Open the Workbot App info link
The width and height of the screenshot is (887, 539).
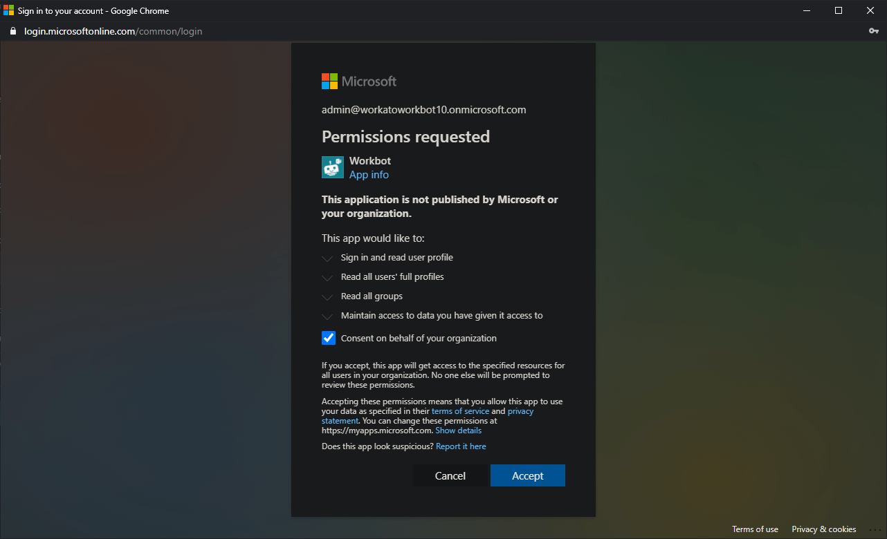pyautogui.click(x=369, y=174)
